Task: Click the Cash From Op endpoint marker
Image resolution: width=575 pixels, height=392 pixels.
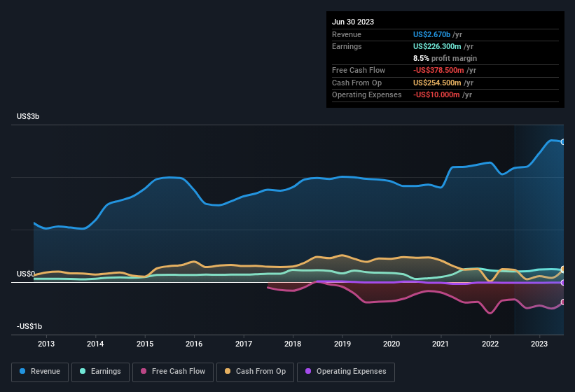Action: pyautogui.click(x=563, y=269)
